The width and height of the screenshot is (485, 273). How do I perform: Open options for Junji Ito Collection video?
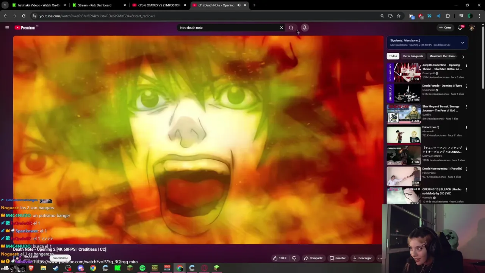(x=466, y=66)
